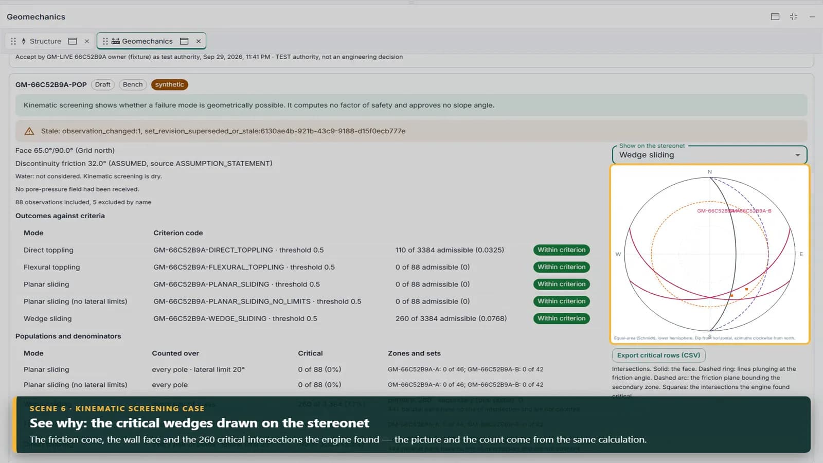The width and height of the screenshot is (823, 463).
Task: Click the stereonet plot
Action: (710, 254)
